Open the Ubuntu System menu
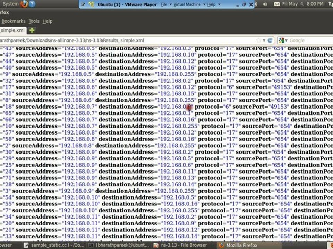This screenshot has width=333, height=249. (11, 4)
